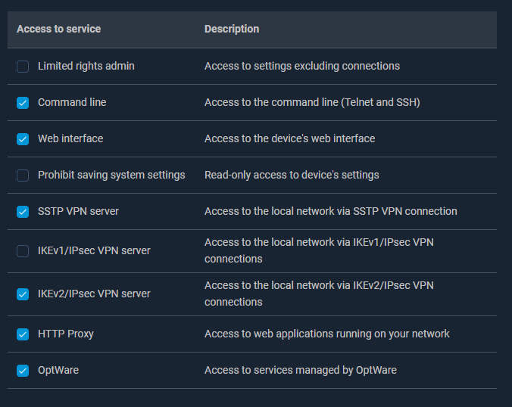Click the SSTP VPN server label
This screenshot has height=407, width=512.
(78, 212)
